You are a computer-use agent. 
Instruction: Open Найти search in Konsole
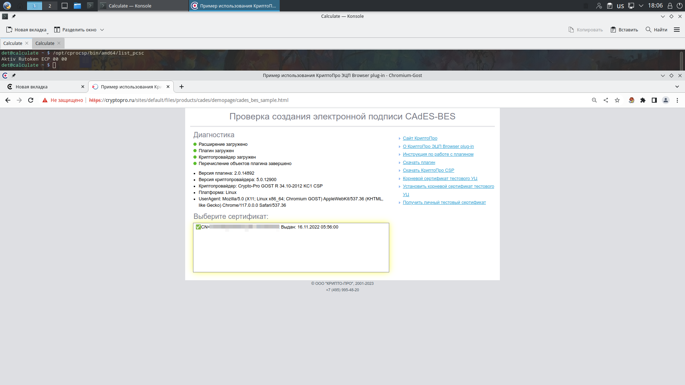click(656, 30)
